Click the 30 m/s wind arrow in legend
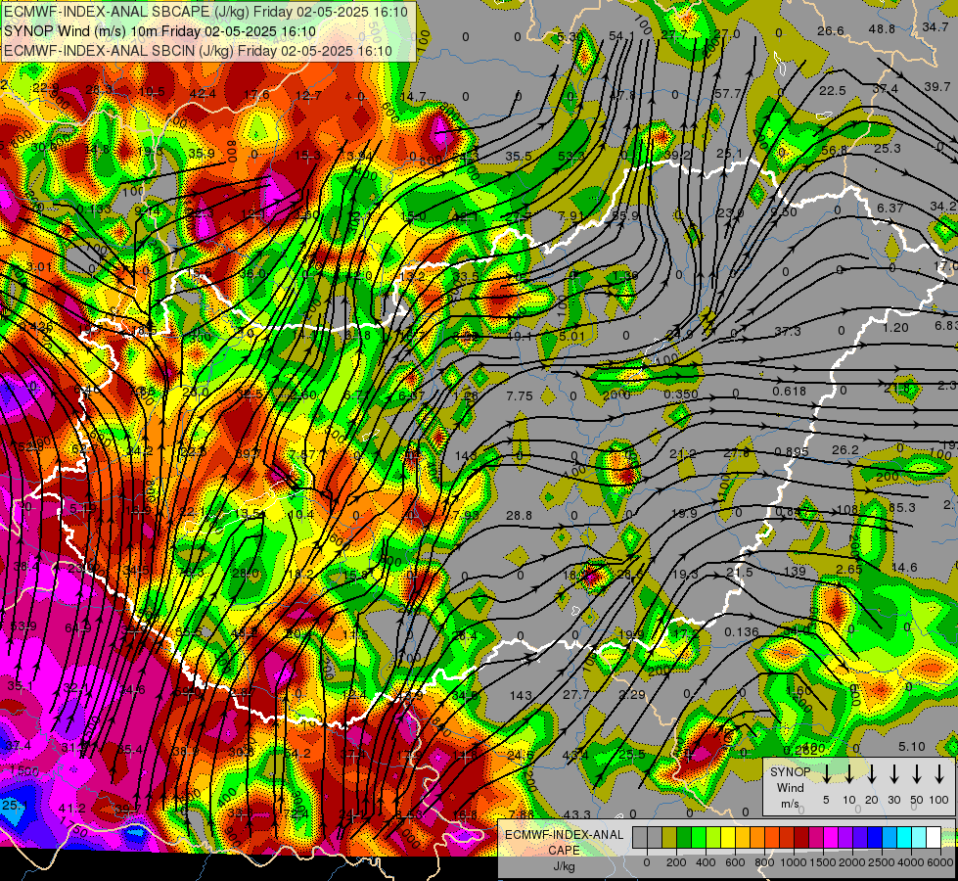Image resolution: width=958 pixels, height=881 pixels. (894, 773)
